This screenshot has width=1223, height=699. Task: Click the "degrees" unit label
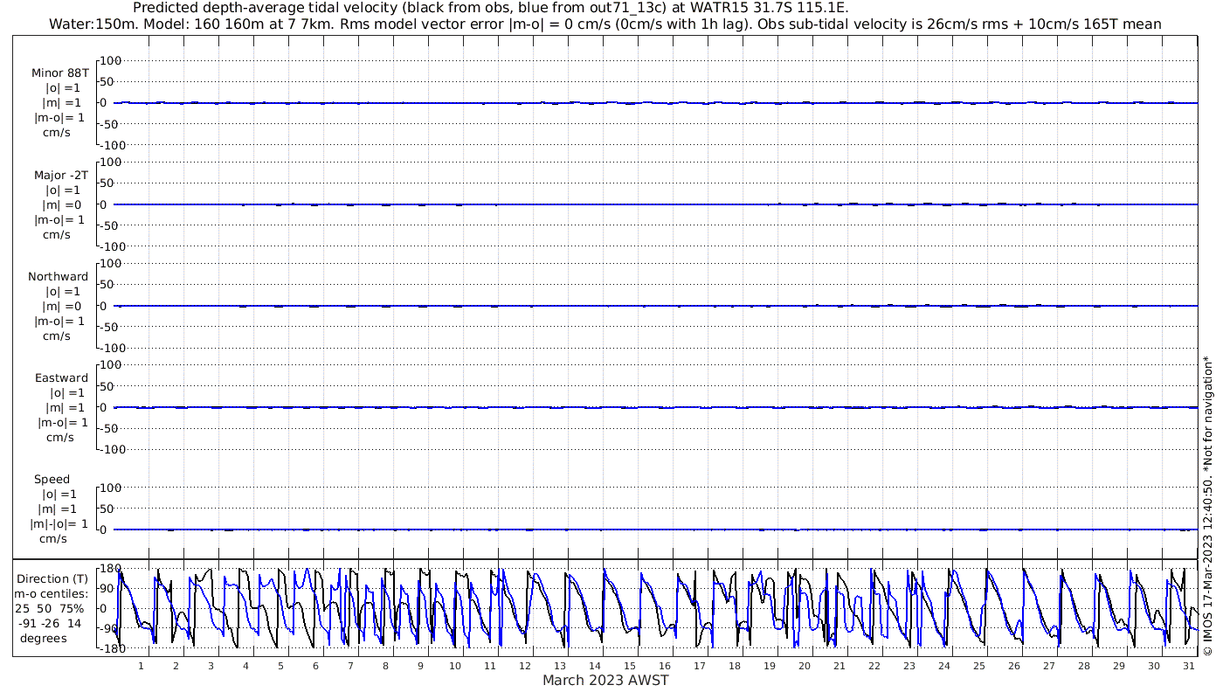click(44, 638)
